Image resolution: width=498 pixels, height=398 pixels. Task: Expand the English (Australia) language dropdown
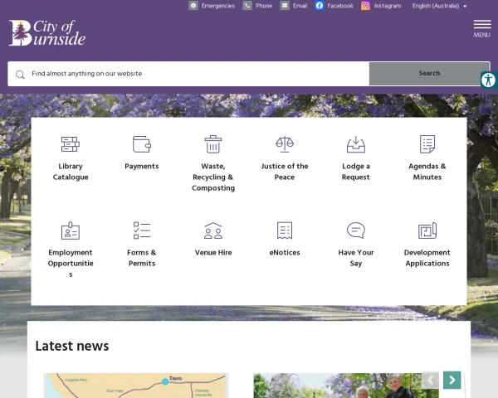440,6
